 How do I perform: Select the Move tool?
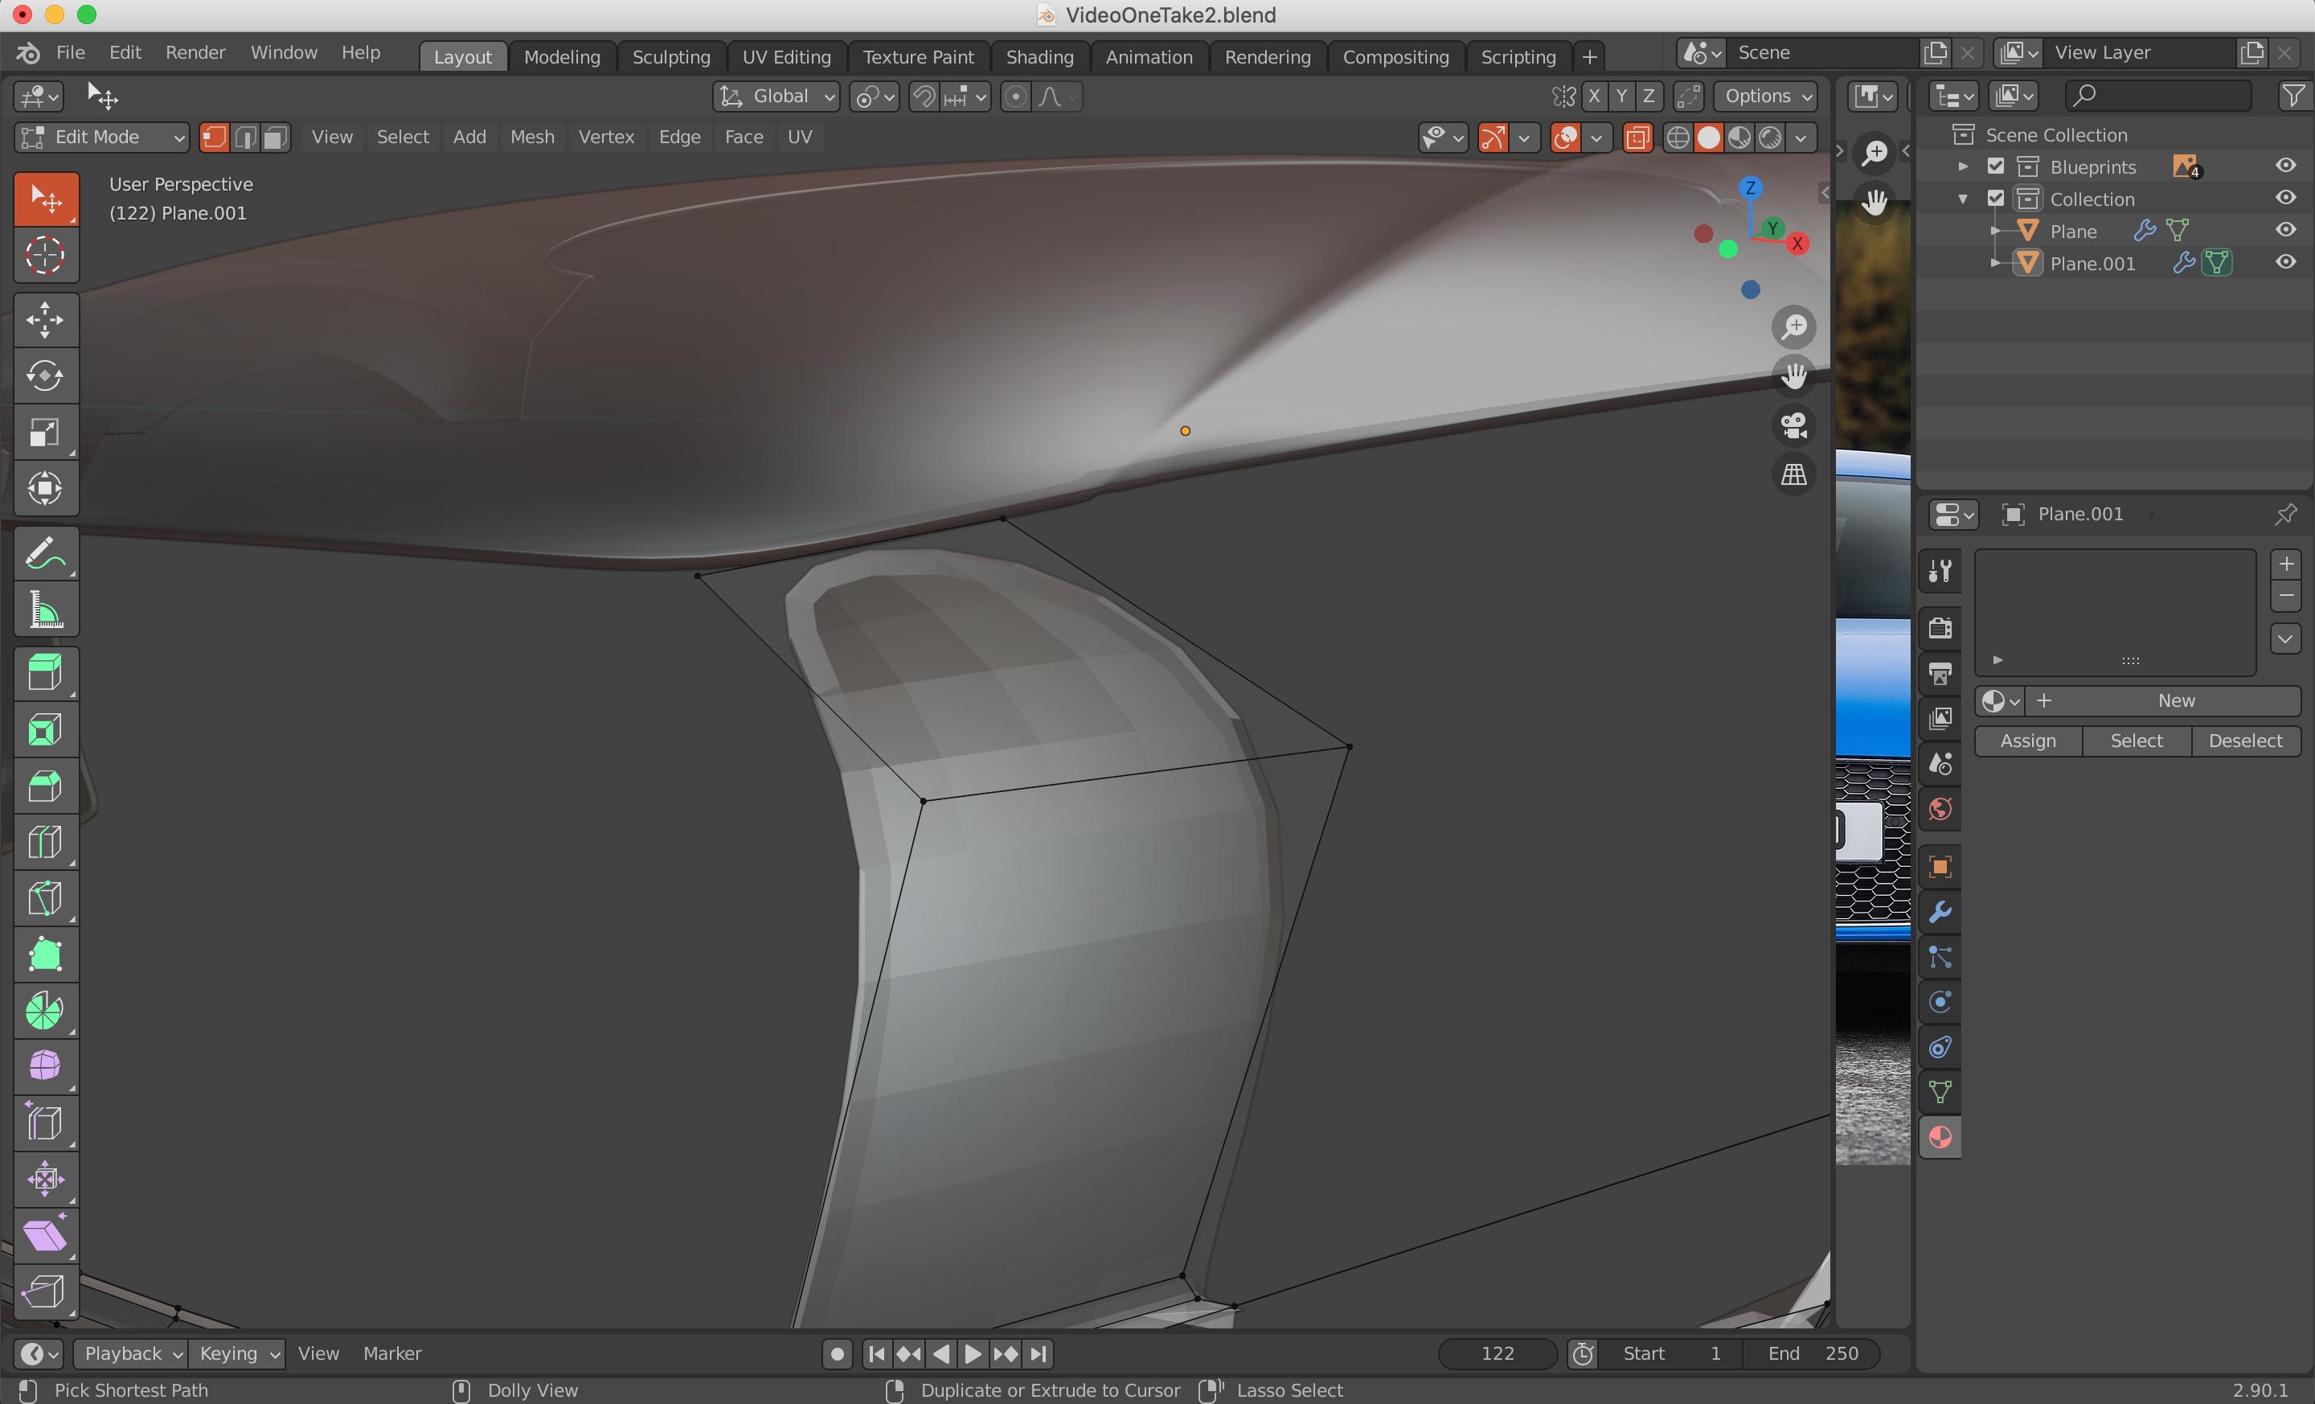(45, 319)
